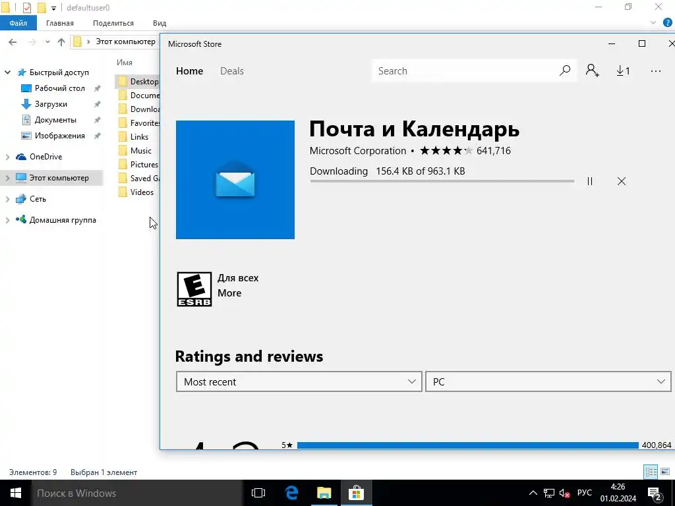Open the Файл menu in Explorer
The height and width of the screenshot is (506, 675).
click(x=18, y=23)
